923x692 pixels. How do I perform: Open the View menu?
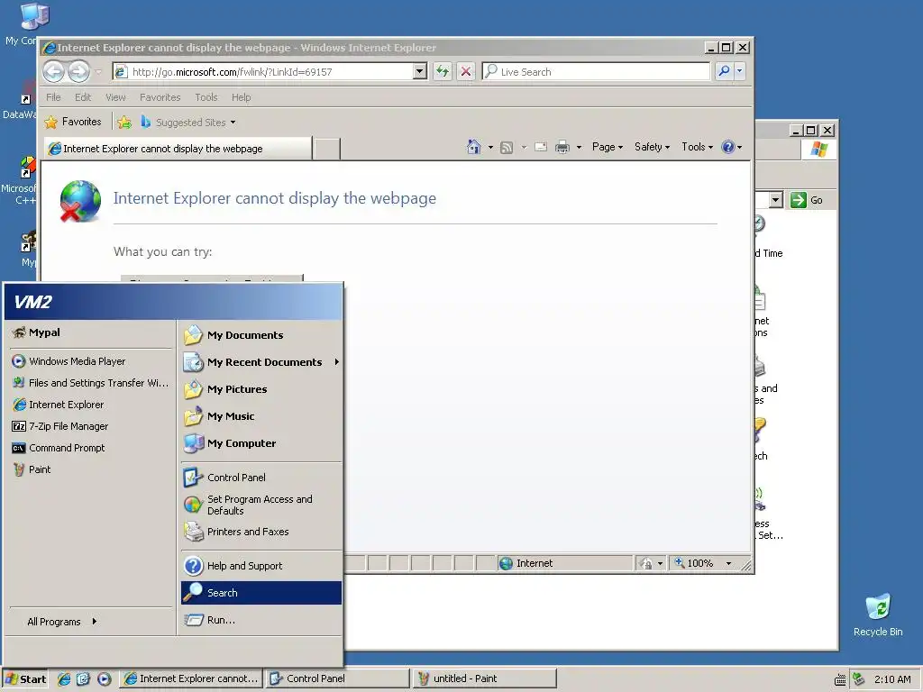pyautogui.click(x=115, y=97)
